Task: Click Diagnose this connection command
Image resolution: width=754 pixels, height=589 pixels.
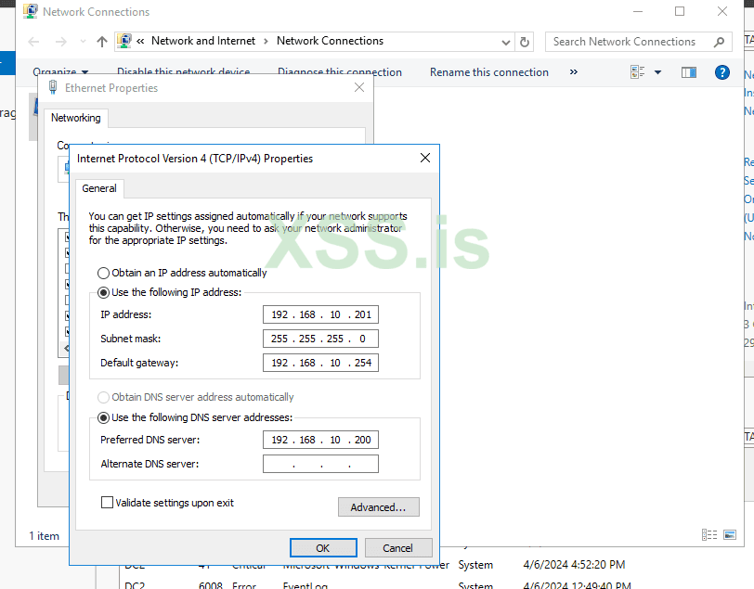Action: [340, 72]
